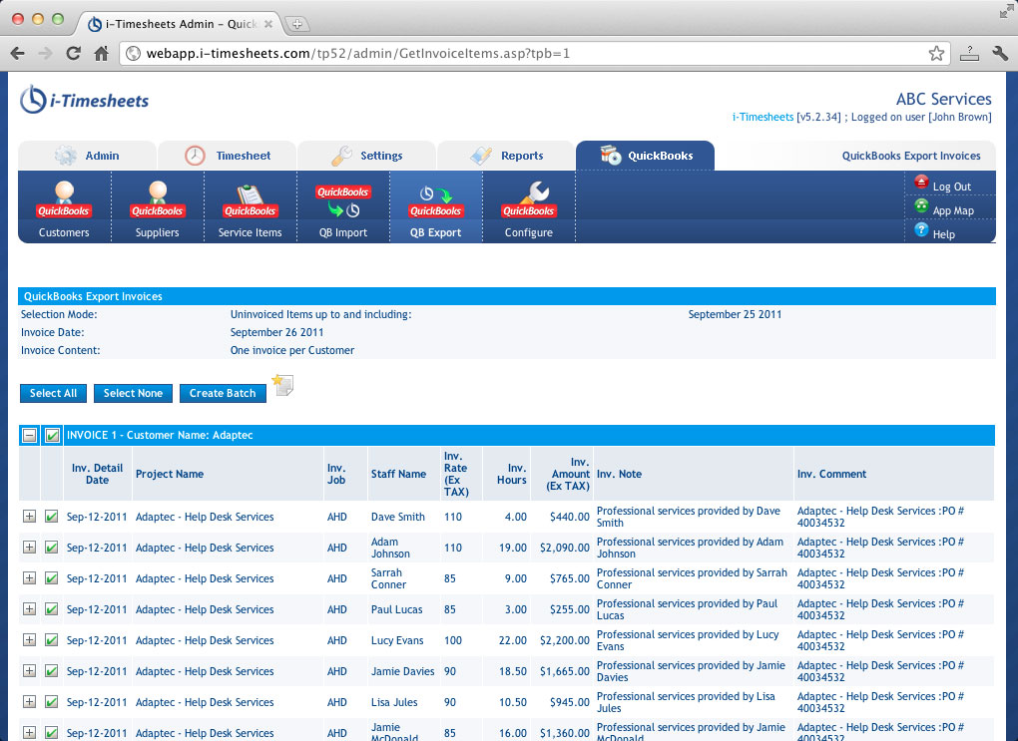Click the blue Help question icon
Screen dimensions: 1018x741
[x=921, y=229]
